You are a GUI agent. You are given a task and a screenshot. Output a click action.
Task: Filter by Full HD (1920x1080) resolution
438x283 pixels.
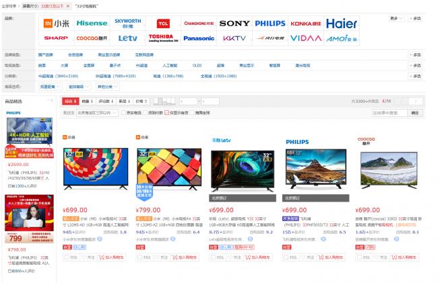[x=218, y=76]
